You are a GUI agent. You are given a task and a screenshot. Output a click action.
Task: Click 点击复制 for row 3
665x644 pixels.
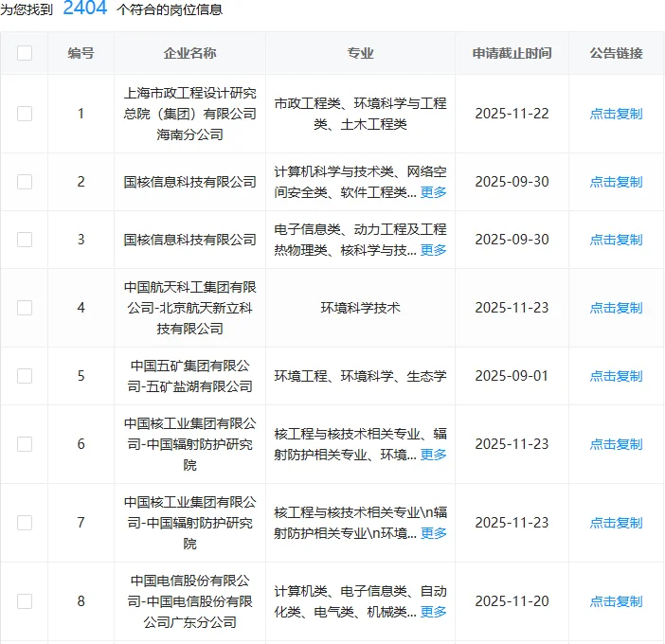[617, 240]
